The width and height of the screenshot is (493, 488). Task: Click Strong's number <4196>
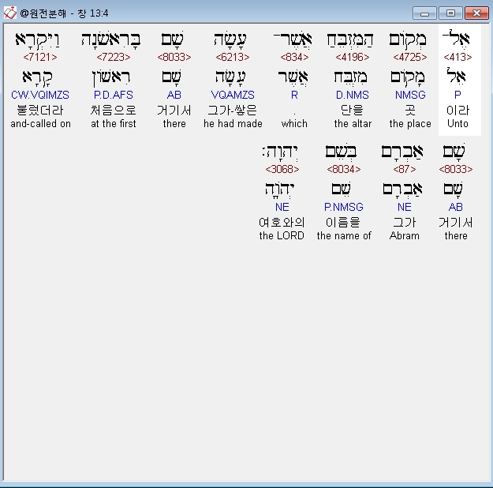click(353, 57)
